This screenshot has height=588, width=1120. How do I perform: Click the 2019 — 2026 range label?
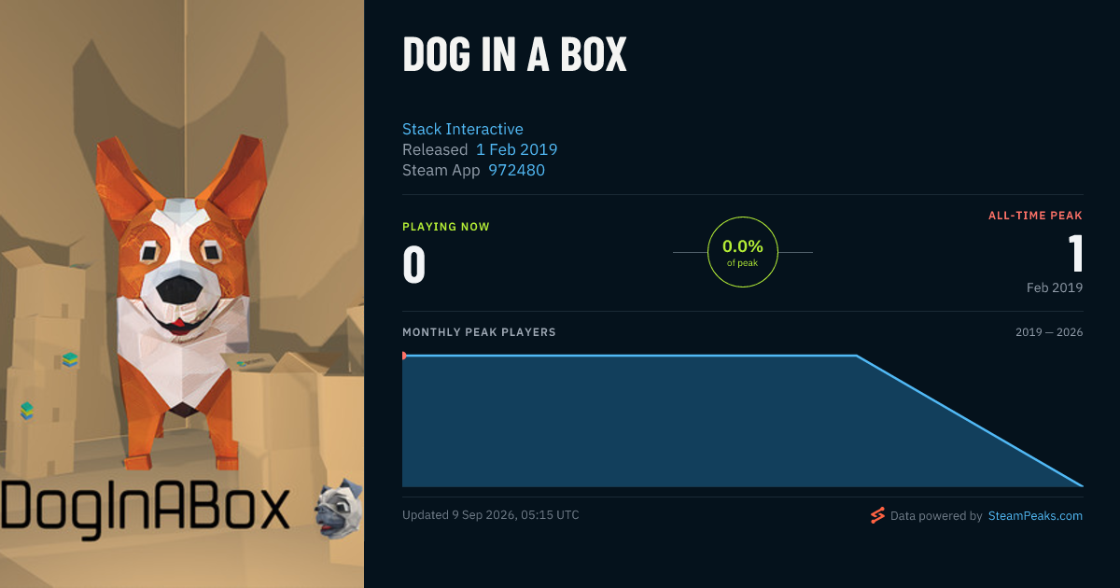(1049, 332)
